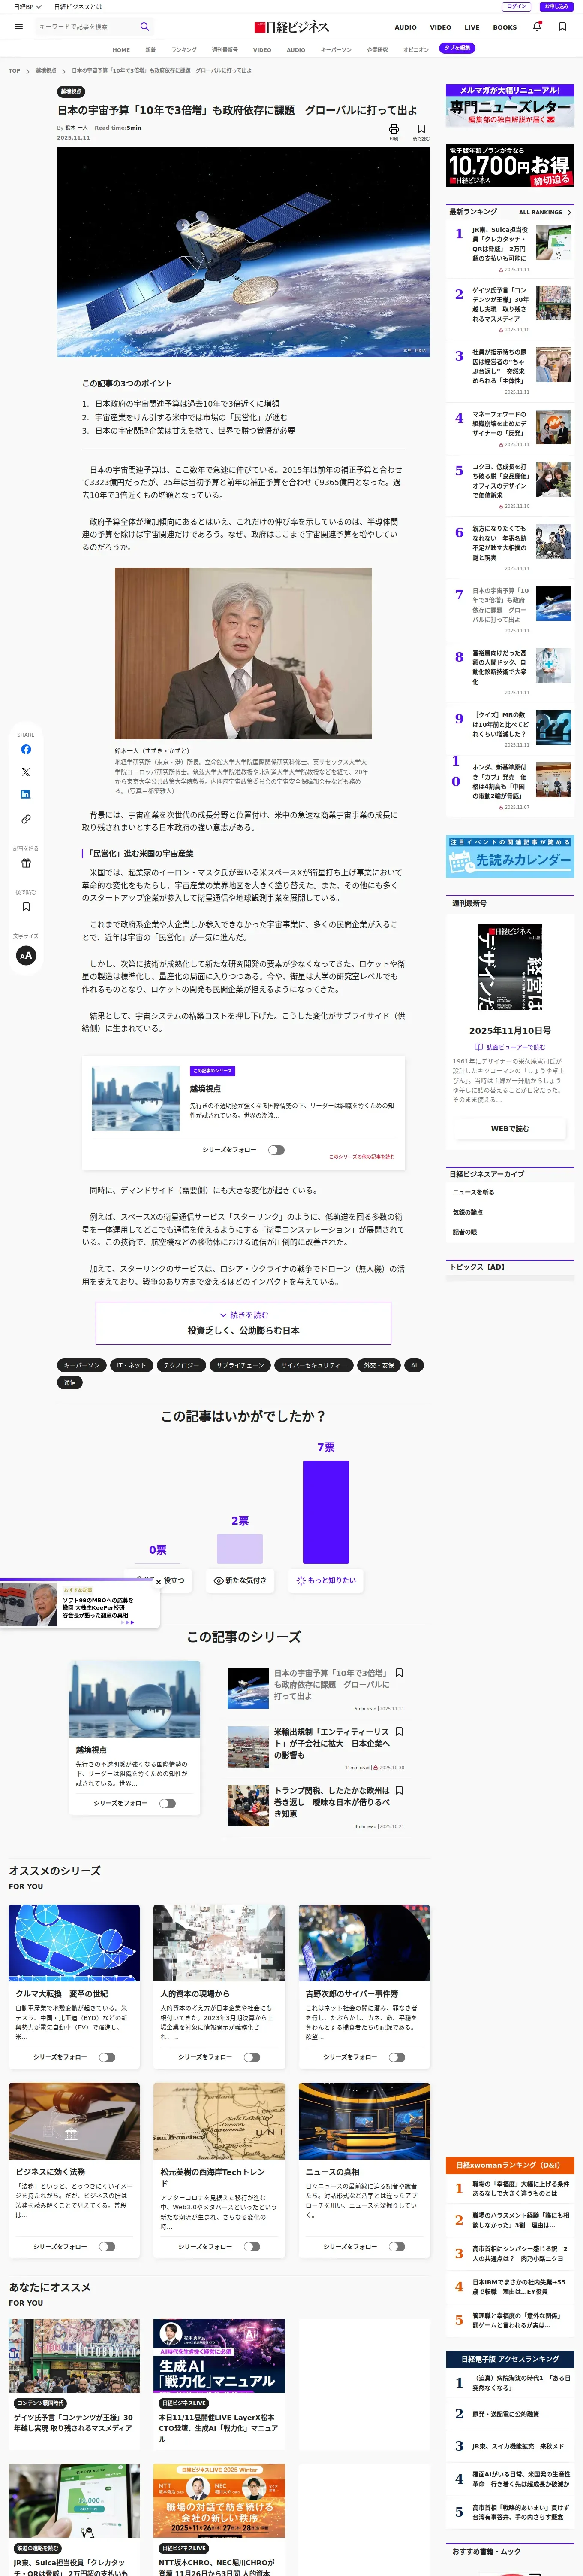
Task: Share the article on X
Action: [26, 772]
